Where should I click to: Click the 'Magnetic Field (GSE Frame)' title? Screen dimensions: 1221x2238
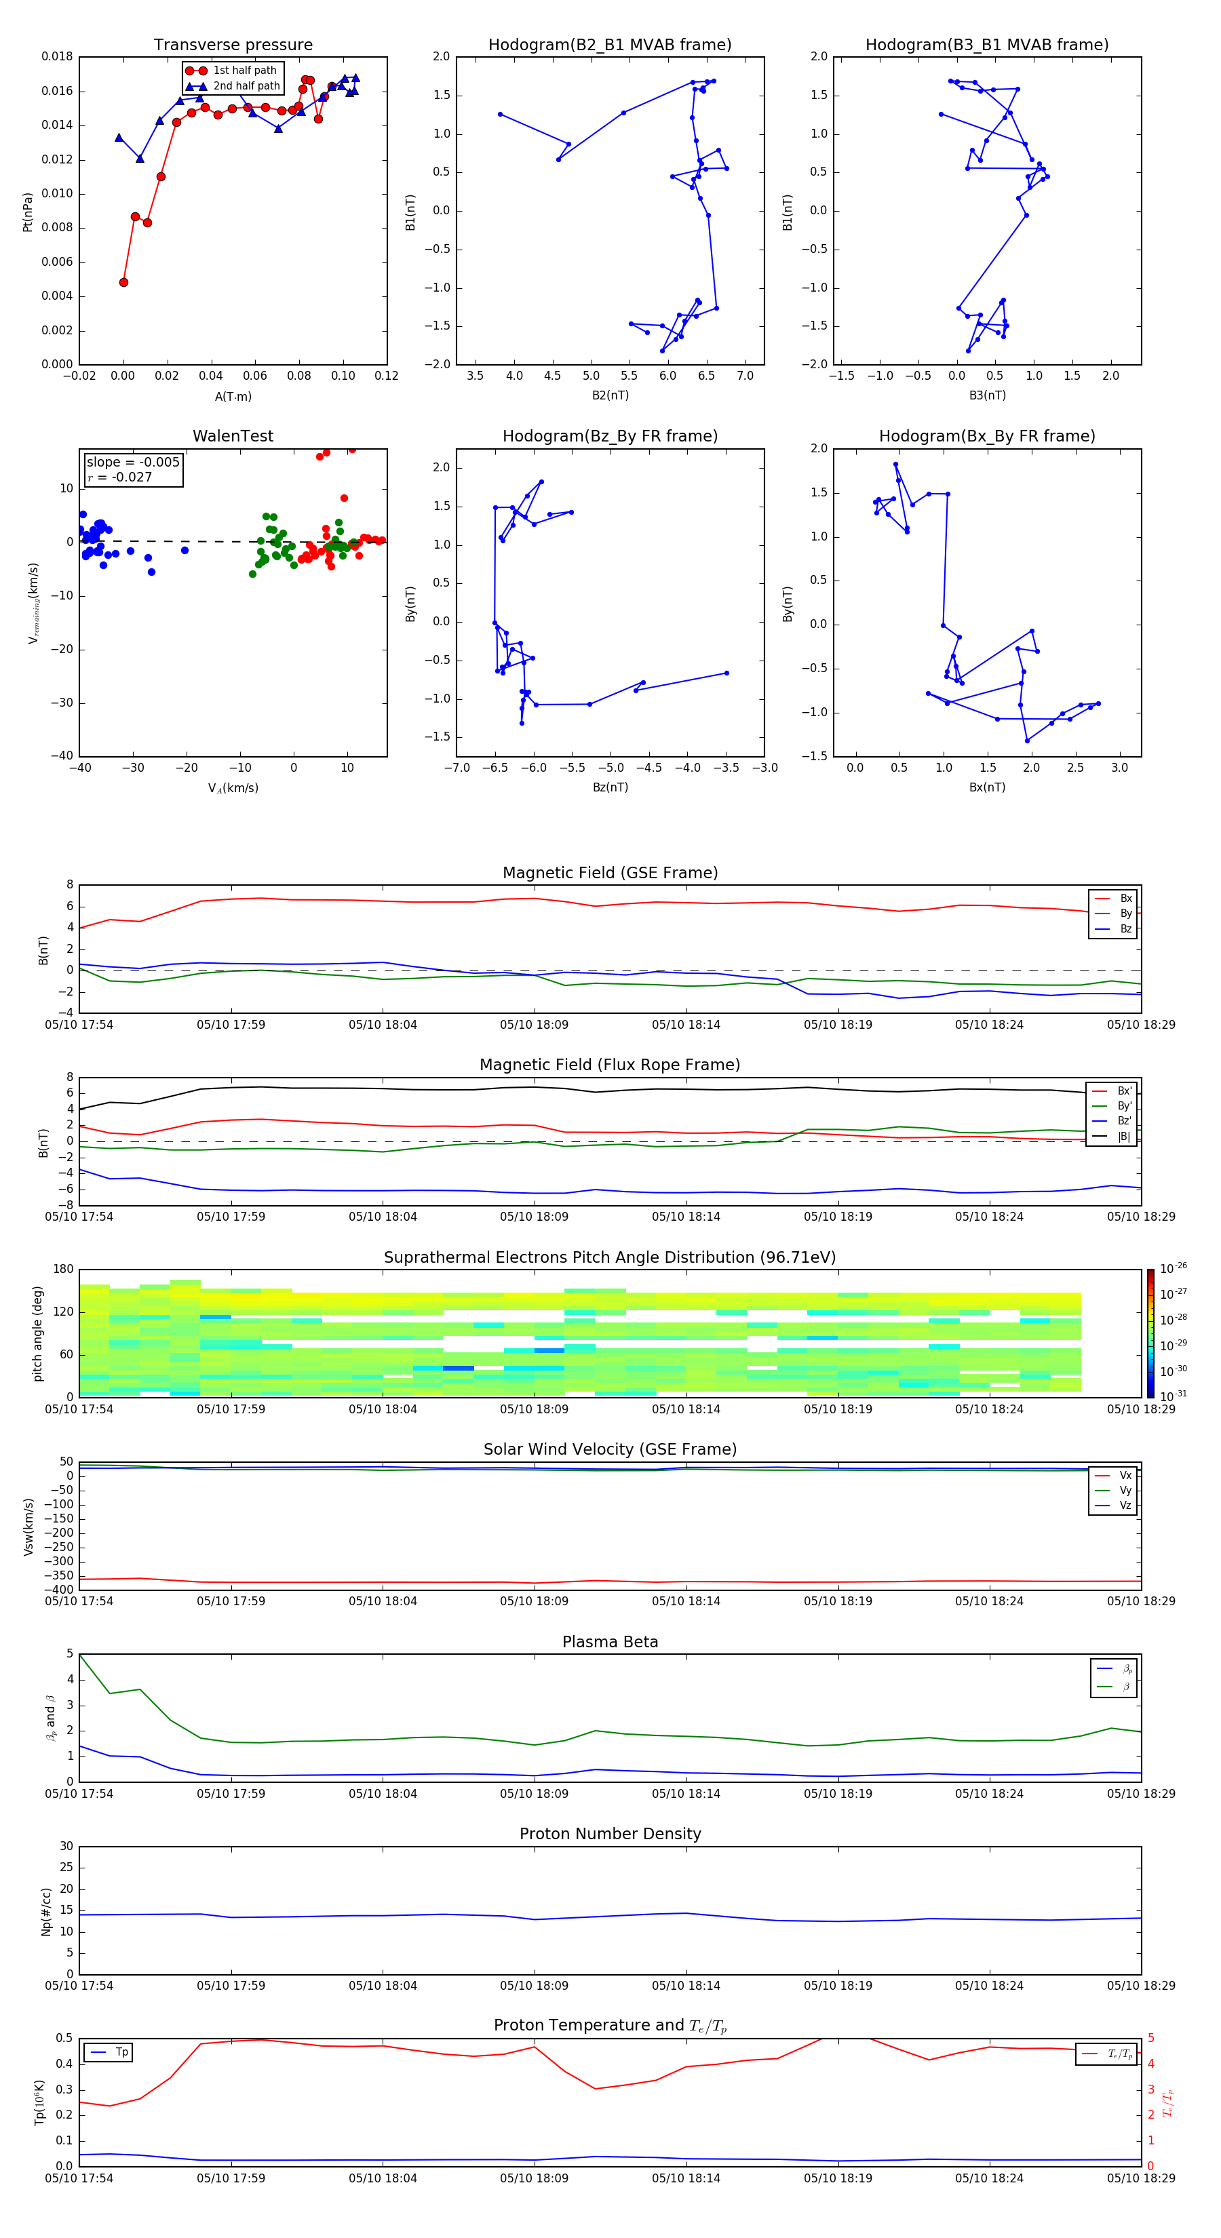pyautogui.click(x=610, y=873)
